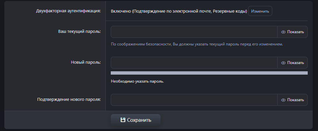
Task: Click the Новый пароль: label
Action: point(86,62)
